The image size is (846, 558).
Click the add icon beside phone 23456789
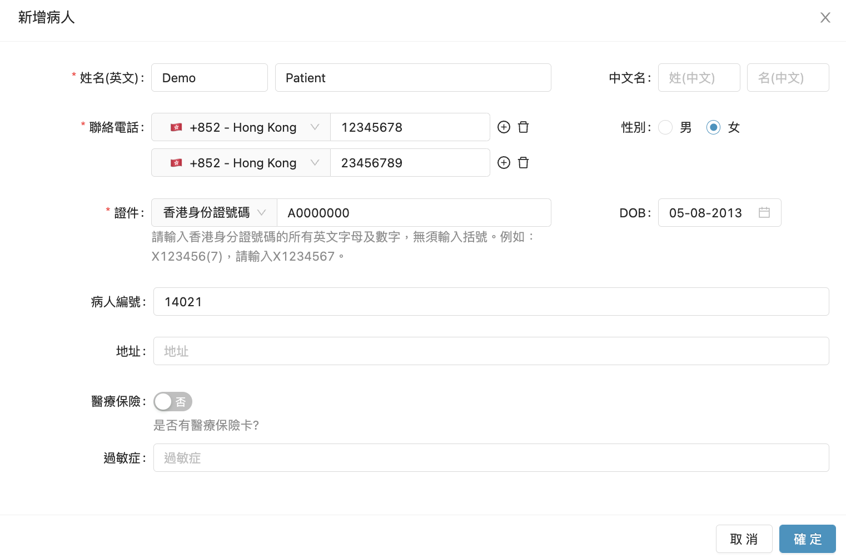click(x=504, y=163)
